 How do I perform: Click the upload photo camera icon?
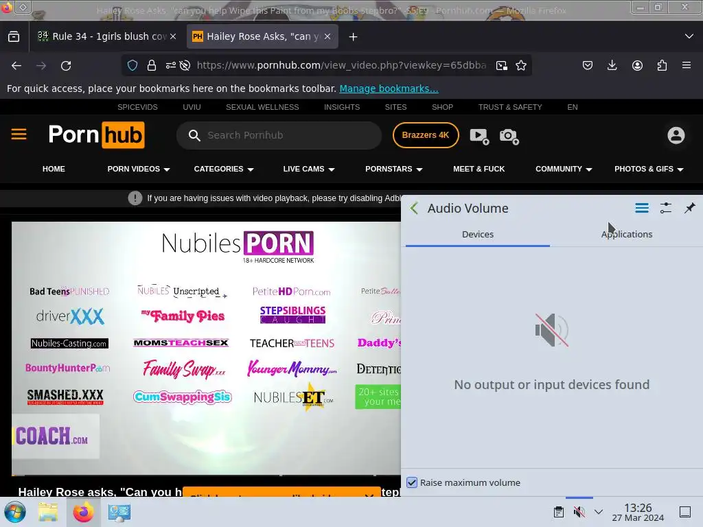(x=509, y=136)
